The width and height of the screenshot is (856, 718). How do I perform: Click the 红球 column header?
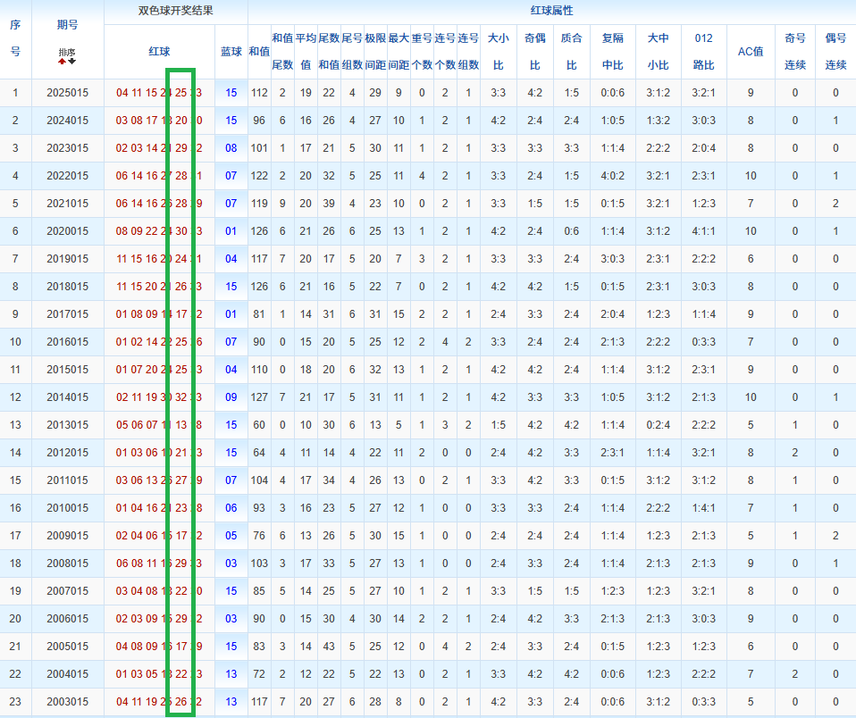click(x=159, y=52)
